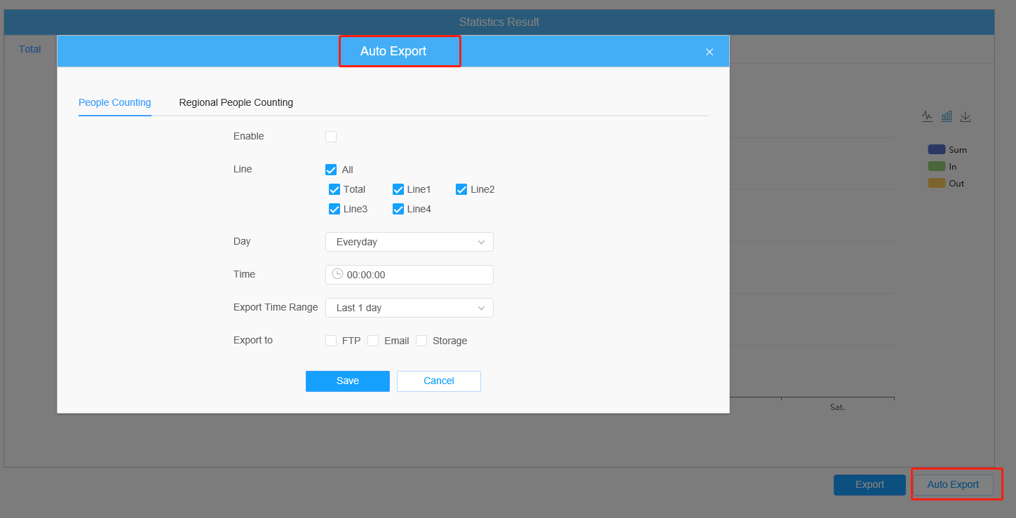1016x518 pixels.
Task: Switch to Regional People Counting tab
Action: (x=236, y=102)
